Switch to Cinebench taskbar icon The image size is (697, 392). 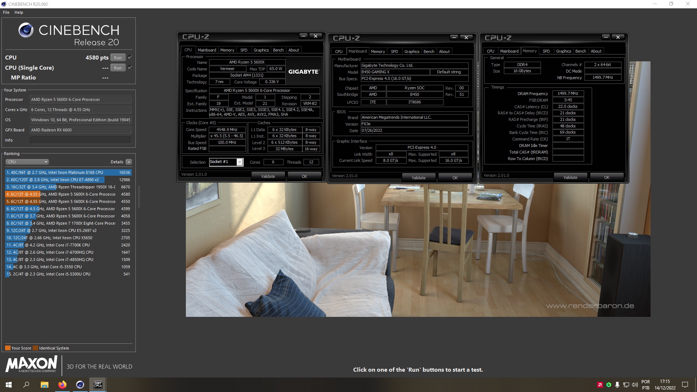(80, 385)
